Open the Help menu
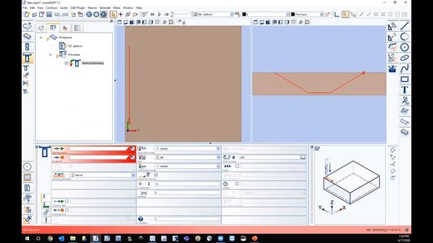 coord(139,7)
